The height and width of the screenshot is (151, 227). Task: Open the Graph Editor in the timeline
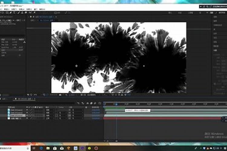[100, 103]
